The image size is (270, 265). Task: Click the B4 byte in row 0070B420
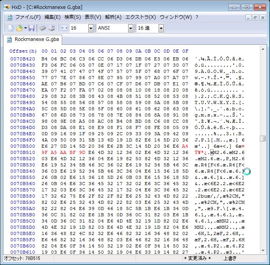(x=45, y=59)
